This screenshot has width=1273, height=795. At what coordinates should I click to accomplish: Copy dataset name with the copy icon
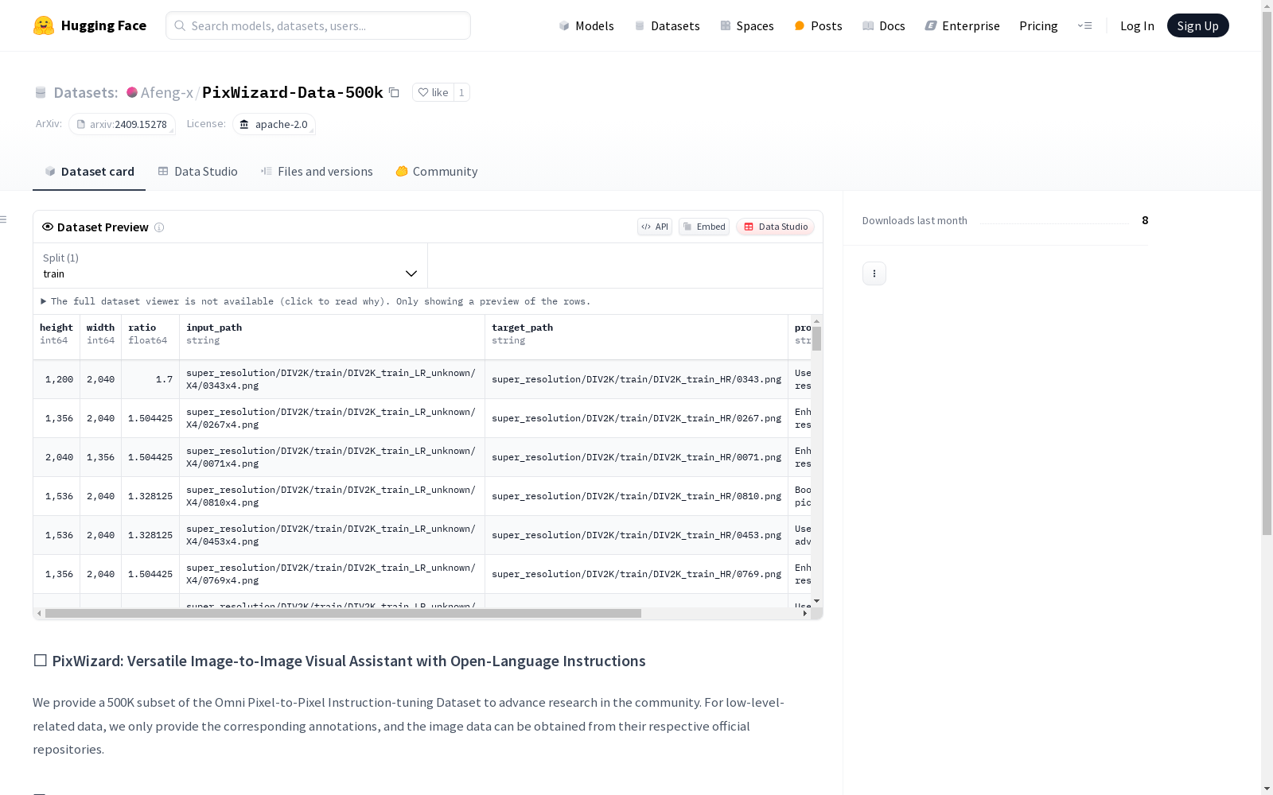(x=394, y=92)
